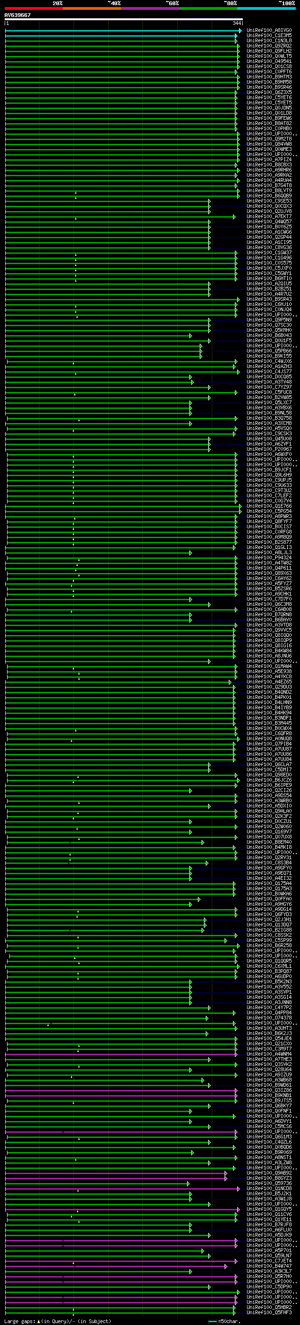
Task: Open hit UniRef100_C5YET6
Action: pos(269,97)
